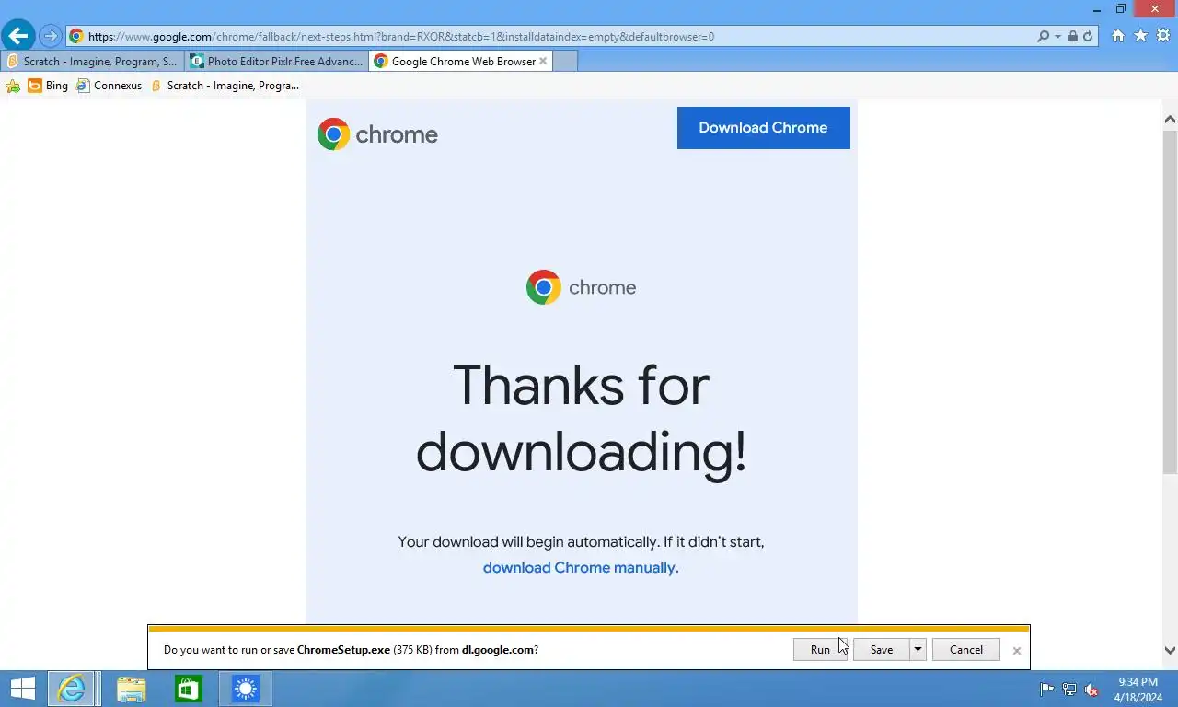
Task: Expand the Save options dropdown arrow
Action: (918, 650)
